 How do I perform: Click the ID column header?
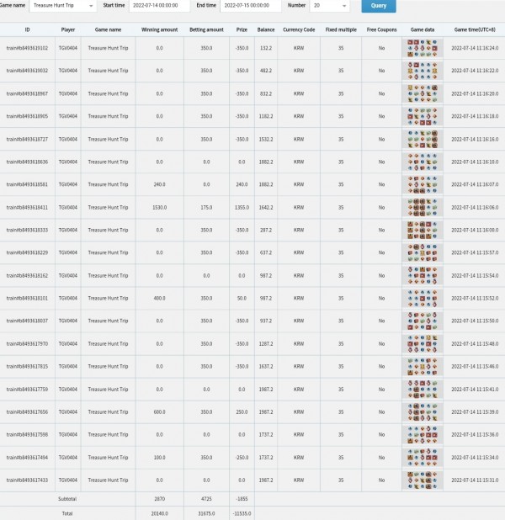pos(27,29)
